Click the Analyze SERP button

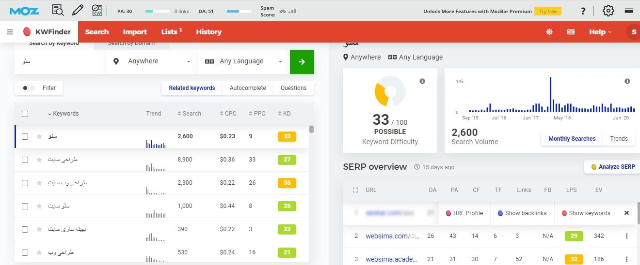[612, 167]
